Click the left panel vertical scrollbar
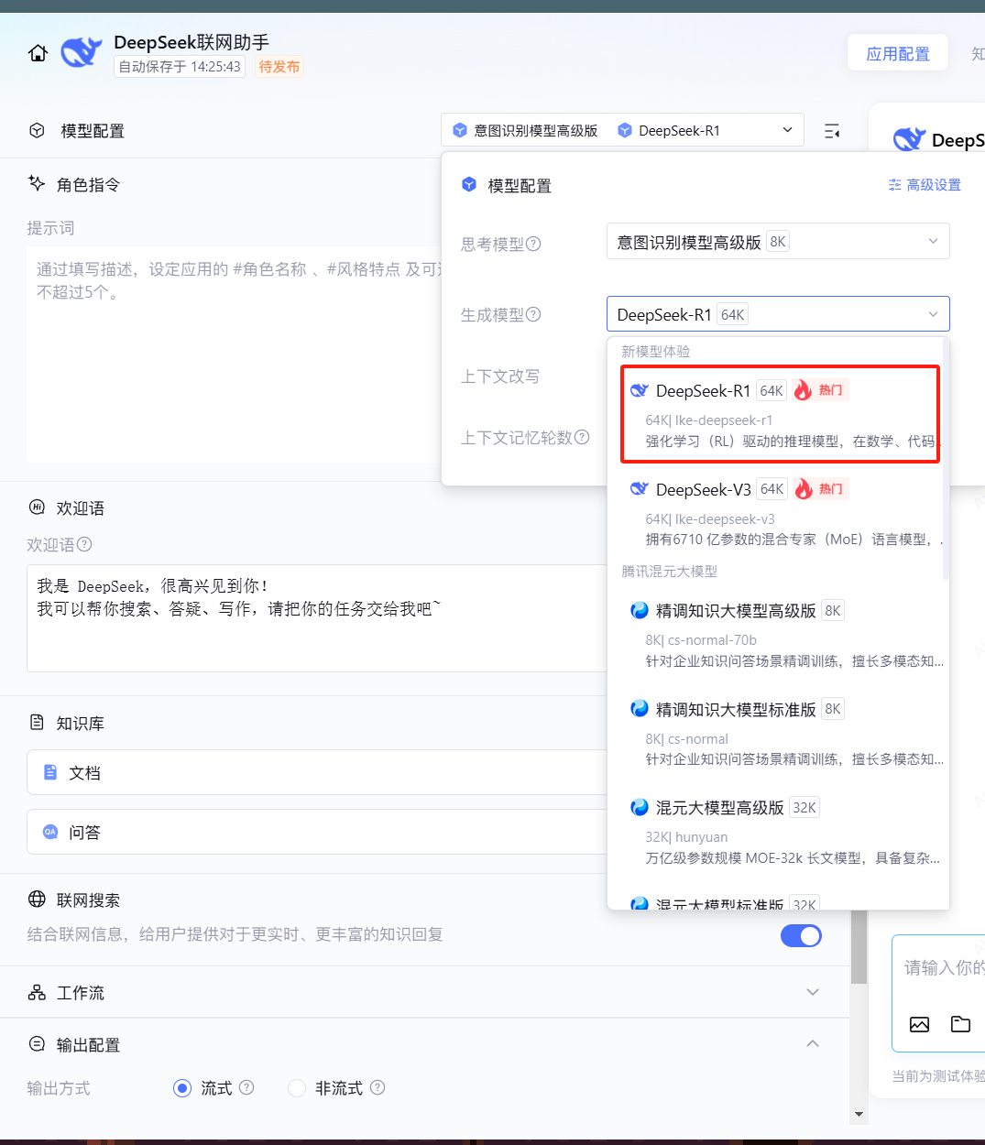The height and width of the screenshot is (1145, 985). (x=859, y=948)
